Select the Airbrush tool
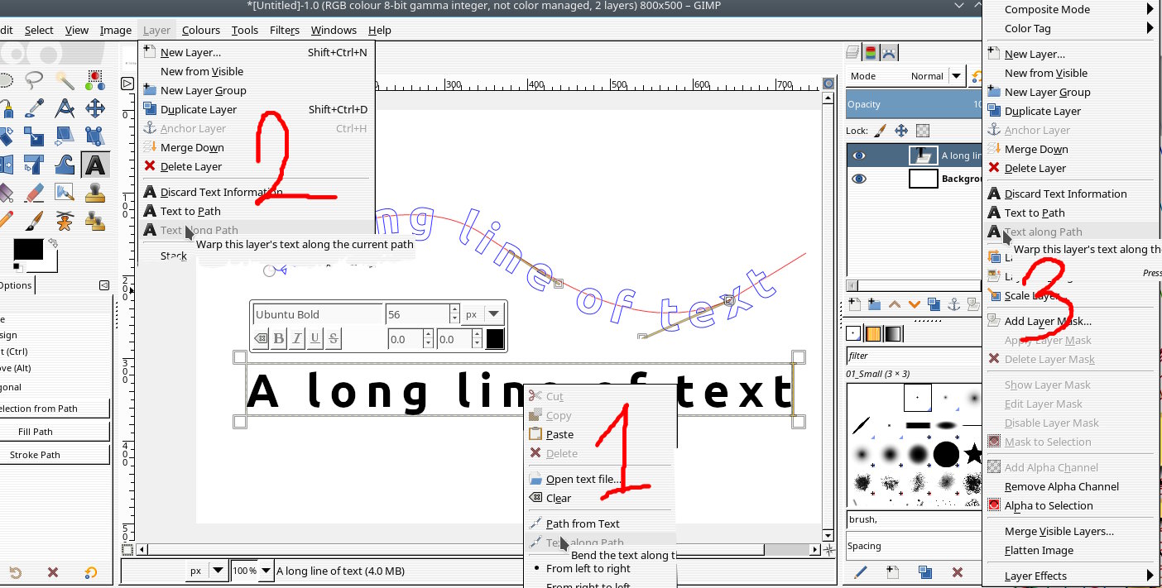 [65, 193]
